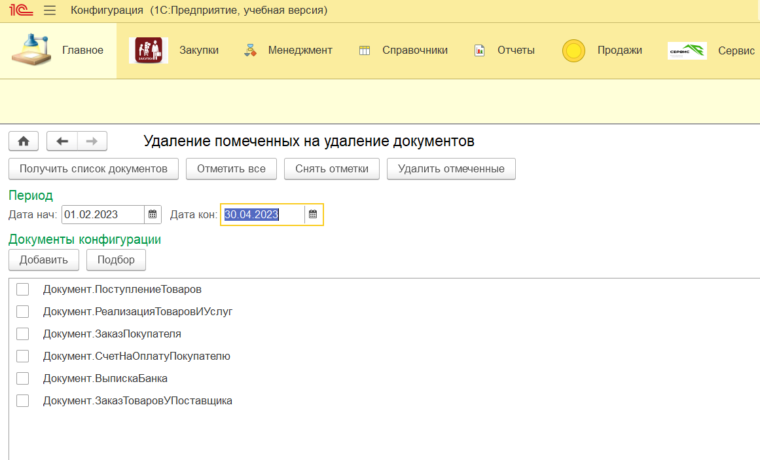Open the hamburger main menu
The height and width of the screenshot is (460, 760).
(49, 10)
